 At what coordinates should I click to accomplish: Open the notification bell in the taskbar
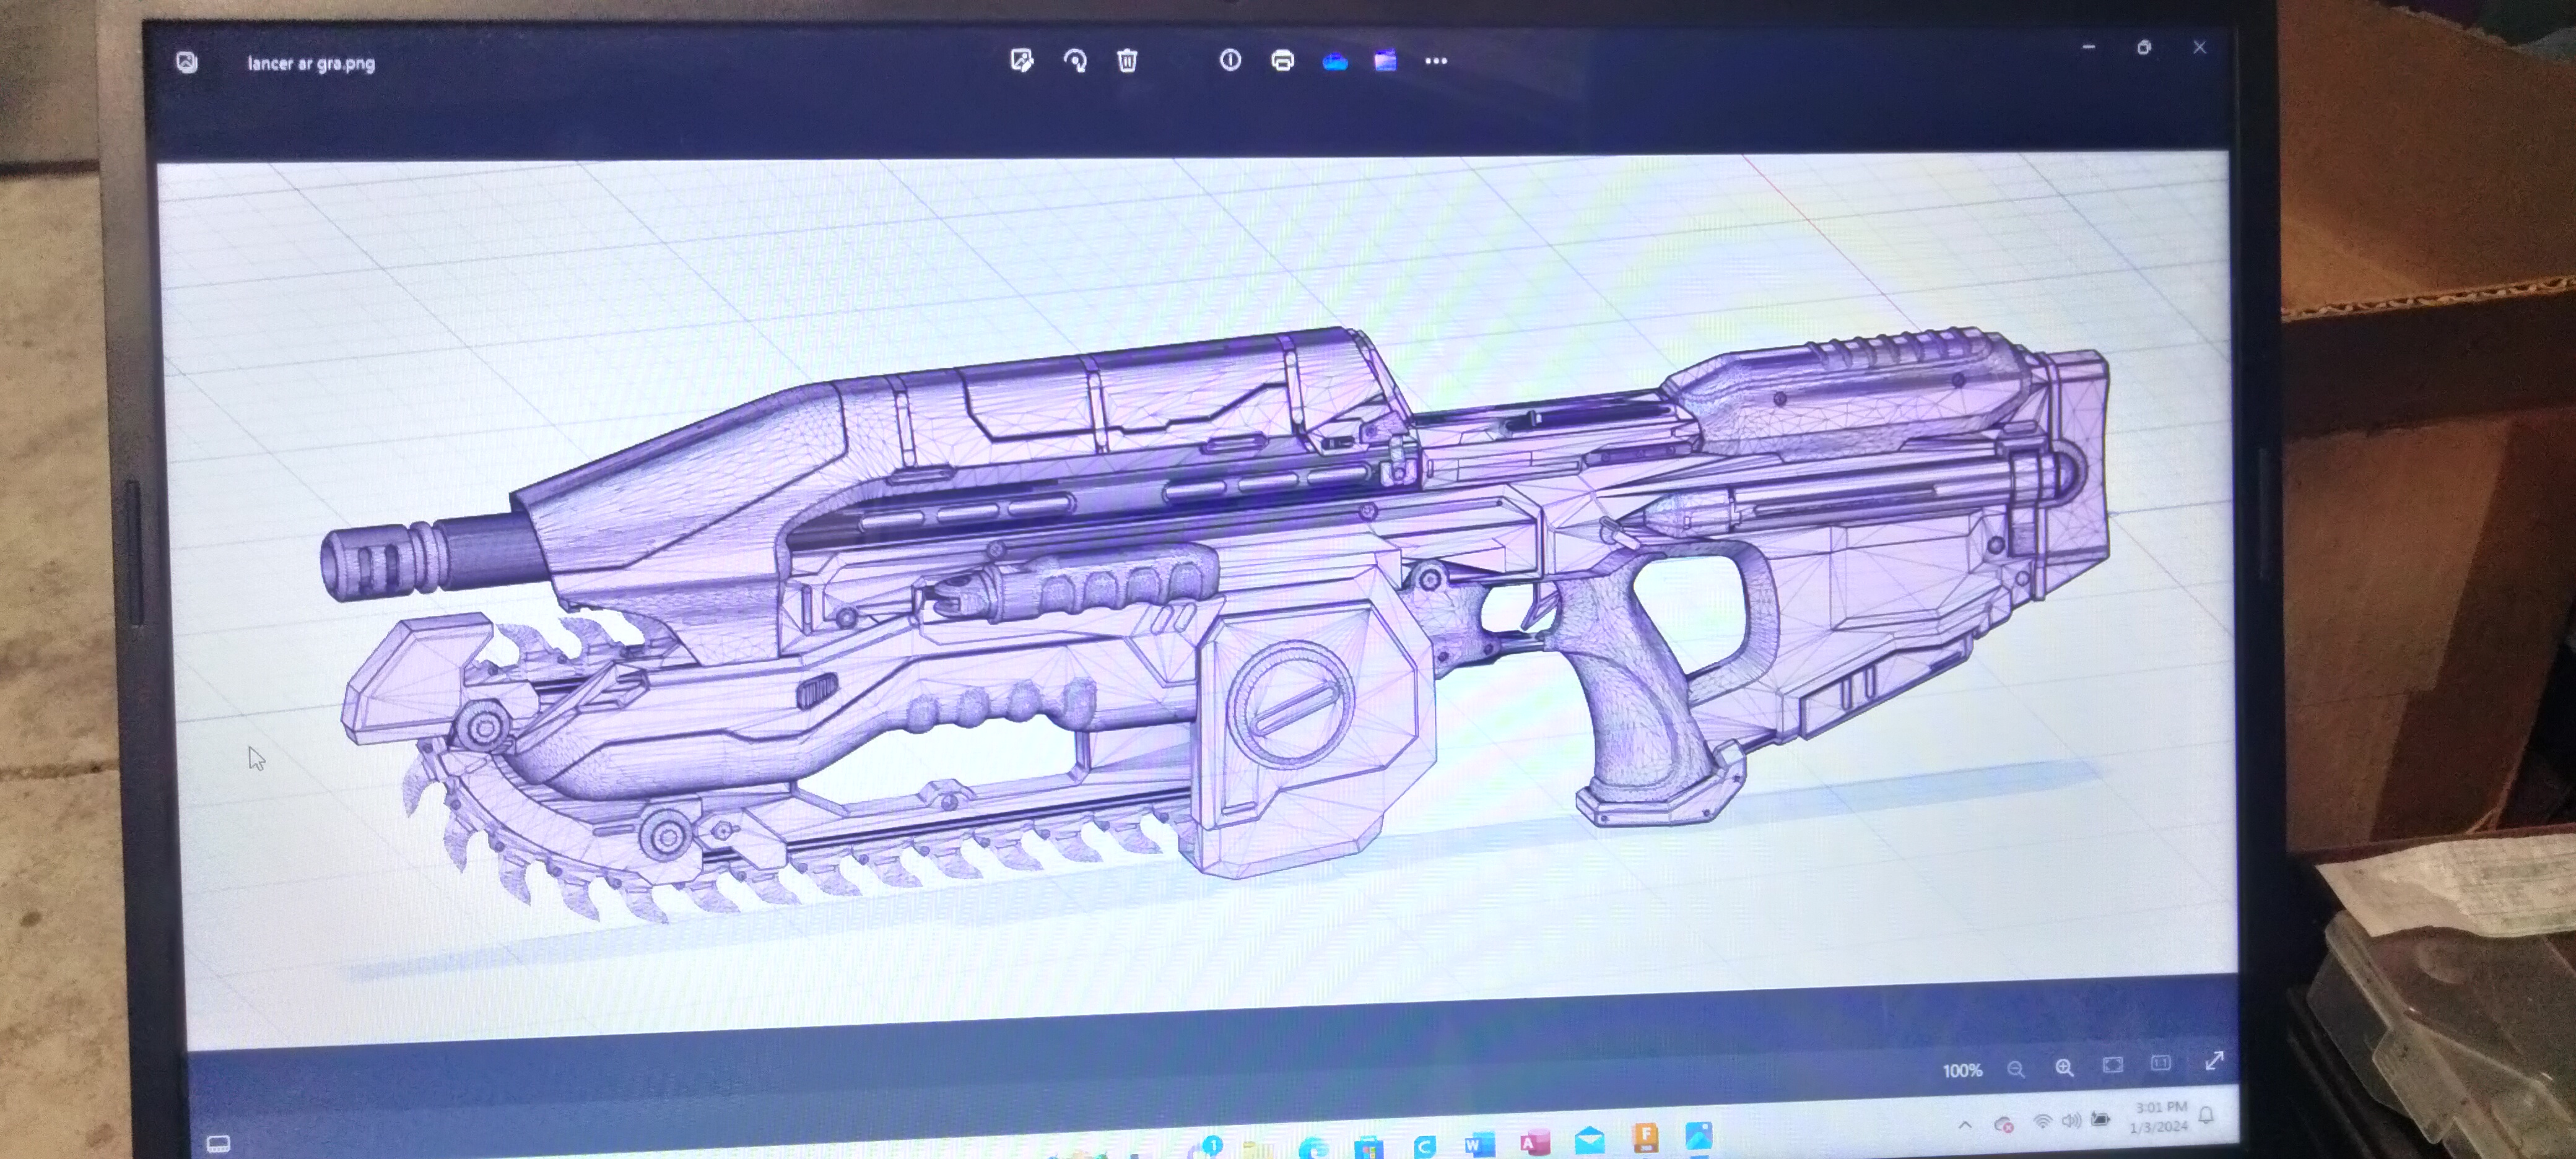(2206, 1116)
